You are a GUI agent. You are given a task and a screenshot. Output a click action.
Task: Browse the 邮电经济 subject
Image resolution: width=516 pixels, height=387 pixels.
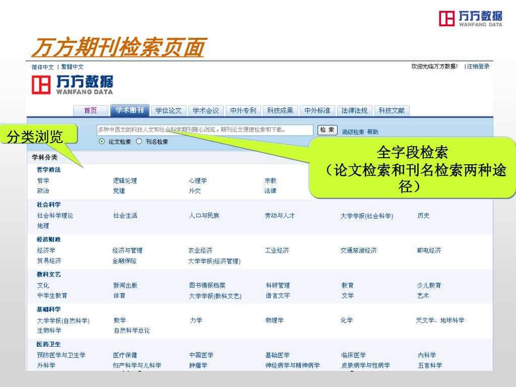coord(429,250)
